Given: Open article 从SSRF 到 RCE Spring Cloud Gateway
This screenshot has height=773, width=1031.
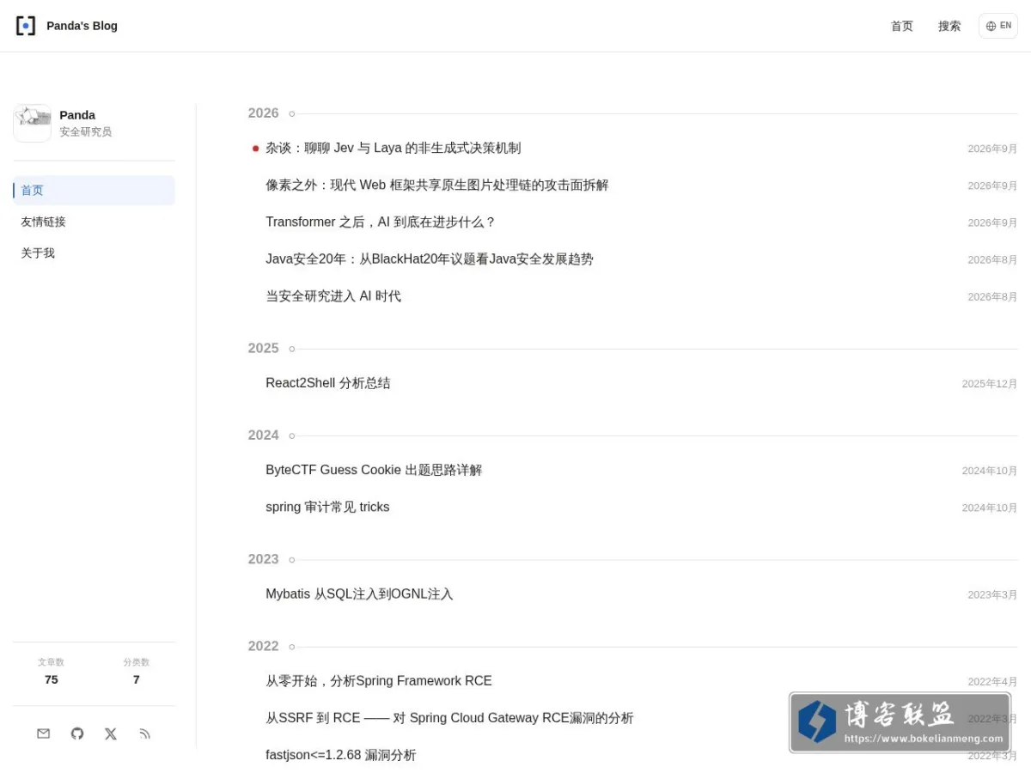Looking at the screenshot, I should [x=449, y=718].
